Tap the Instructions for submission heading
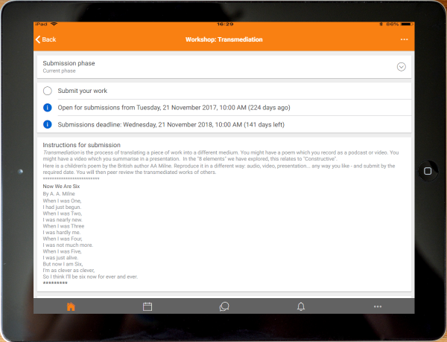 [81, 145]
